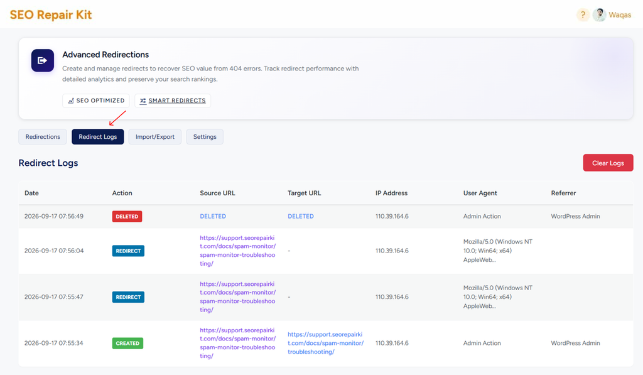643x375 pixels.
Task: Click the Advanced Redirections module icon
Action: click(43, 60)
